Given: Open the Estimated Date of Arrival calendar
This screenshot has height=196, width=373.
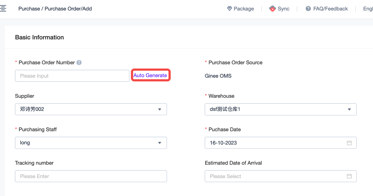Looking at the screenshot, I should click(349, 176).
